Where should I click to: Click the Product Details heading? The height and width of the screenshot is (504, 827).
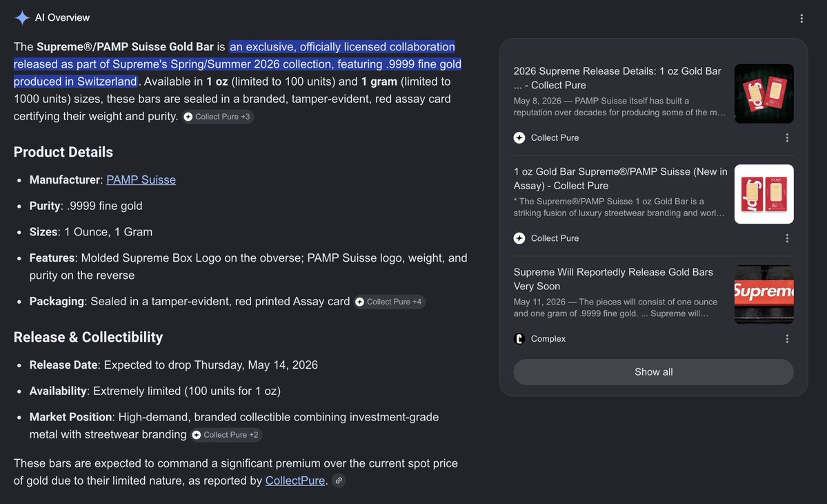[63, 152]
